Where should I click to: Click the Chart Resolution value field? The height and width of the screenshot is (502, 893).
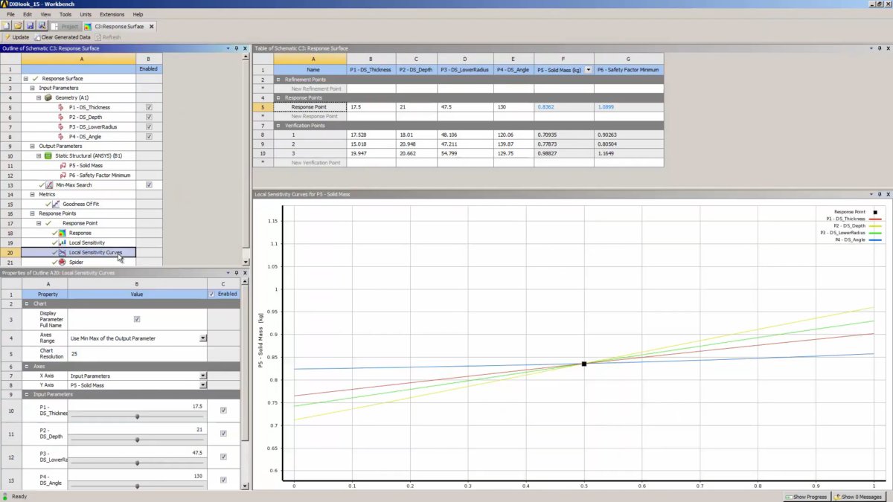[x=137, y=354]
